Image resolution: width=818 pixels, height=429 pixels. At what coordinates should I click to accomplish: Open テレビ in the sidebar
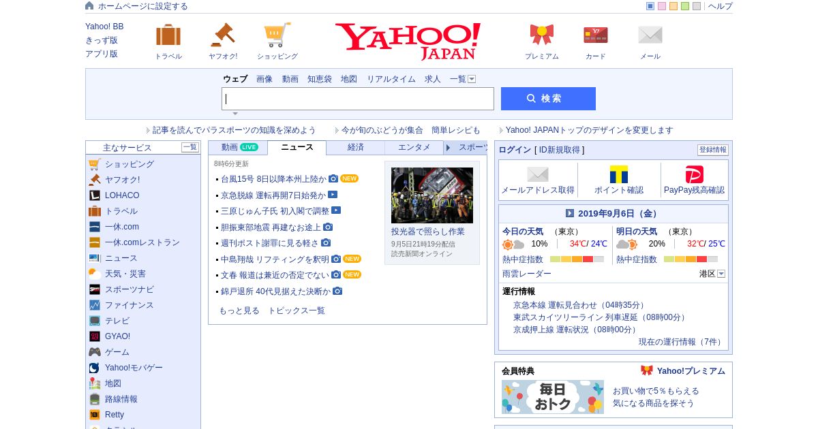(x=117, y=321)
